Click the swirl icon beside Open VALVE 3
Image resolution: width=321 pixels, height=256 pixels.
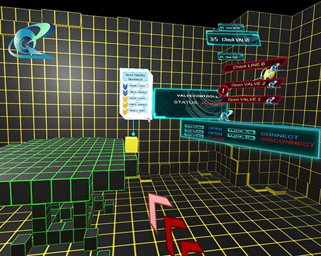[x=271, y=101]
